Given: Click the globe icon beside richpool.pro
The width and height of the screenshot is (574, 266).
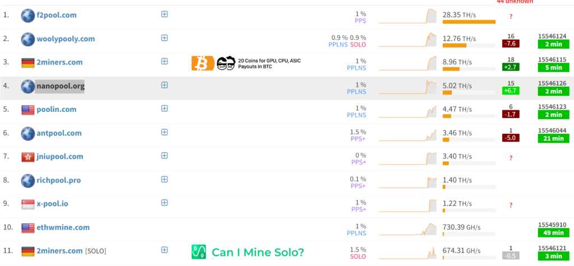Looking at the screenshot, I should coord(28,180).
